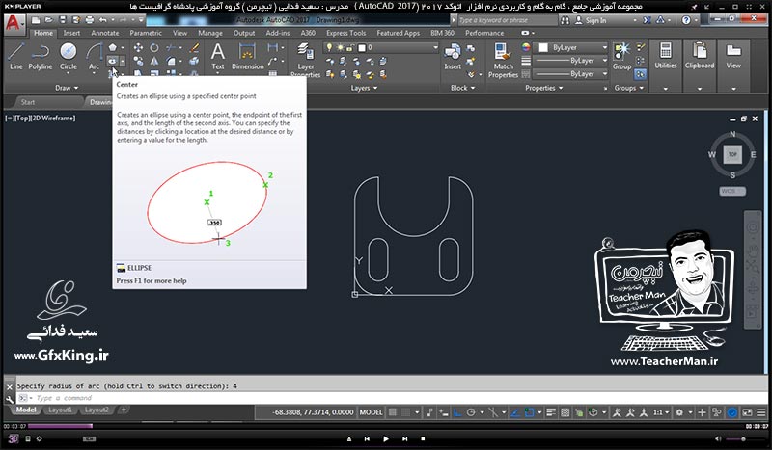Toggle Polar Tracking in status bar

point(471,412)
